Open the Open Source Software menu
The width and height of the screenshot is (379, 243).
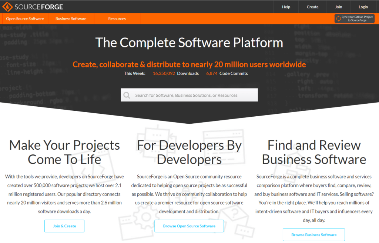click(24, 18)
